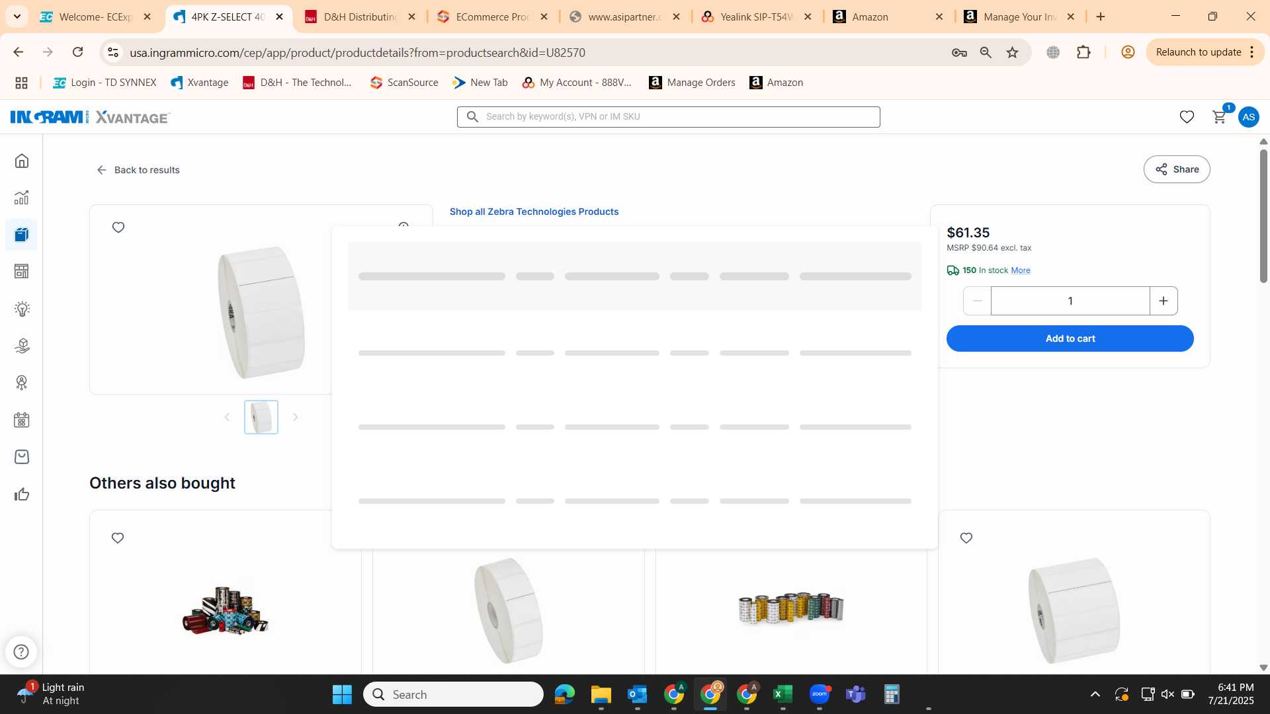
Task: Go back with the browser back arrow
Action: [19, 52]
